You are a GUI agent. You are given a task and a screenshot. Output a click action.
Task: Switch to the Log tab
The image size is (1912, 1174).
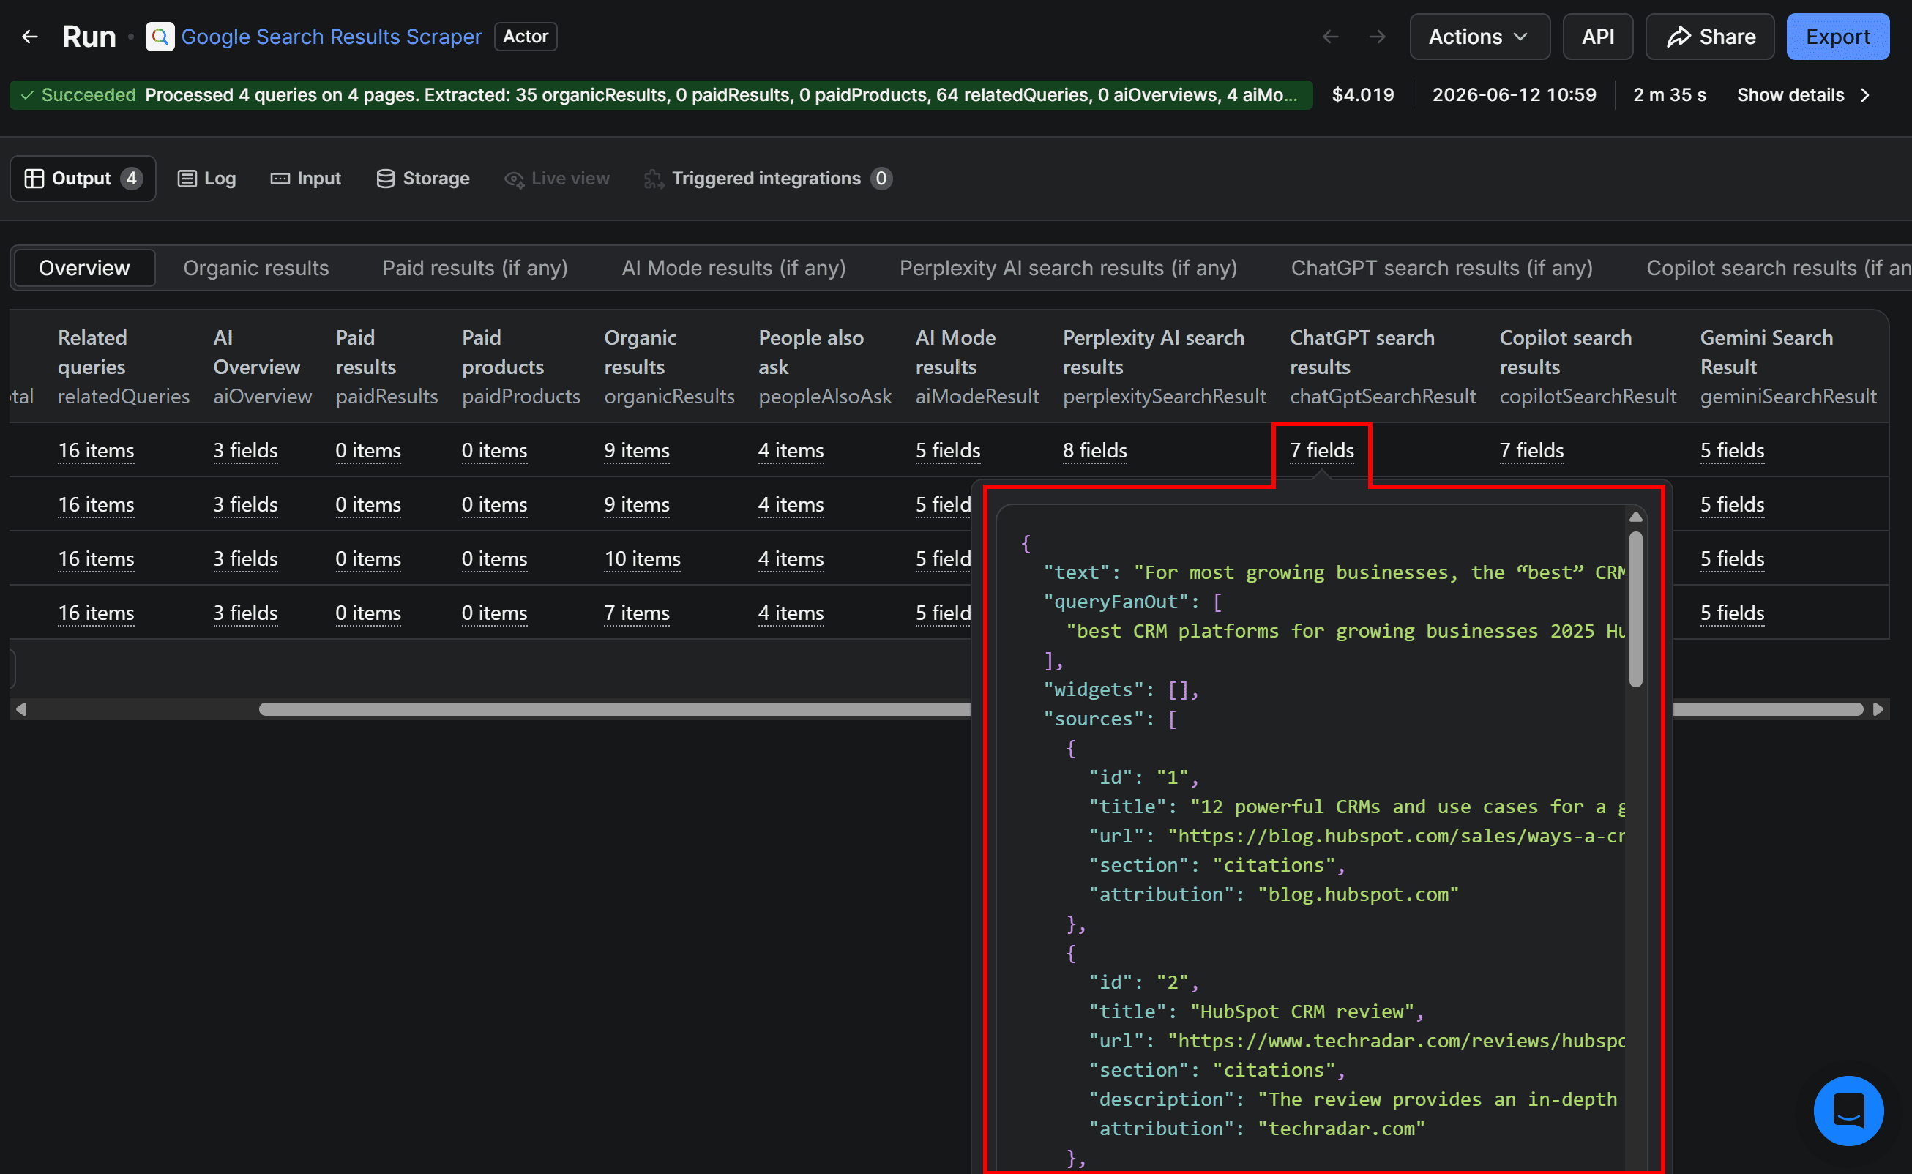pyautogui.click(x=206, y=179)
